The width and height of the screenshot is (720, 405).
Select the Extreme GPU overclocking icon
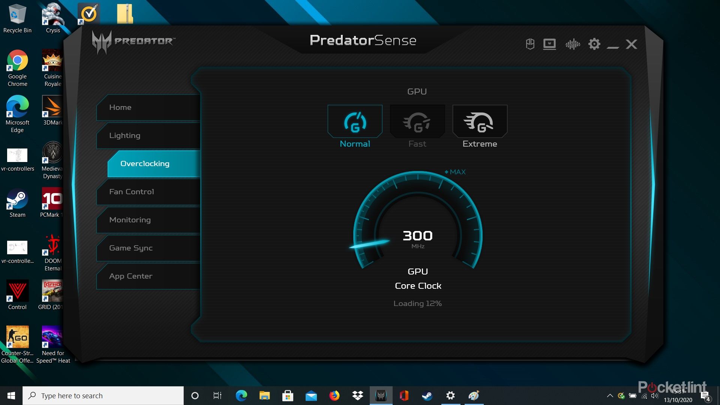coord(480,121)
